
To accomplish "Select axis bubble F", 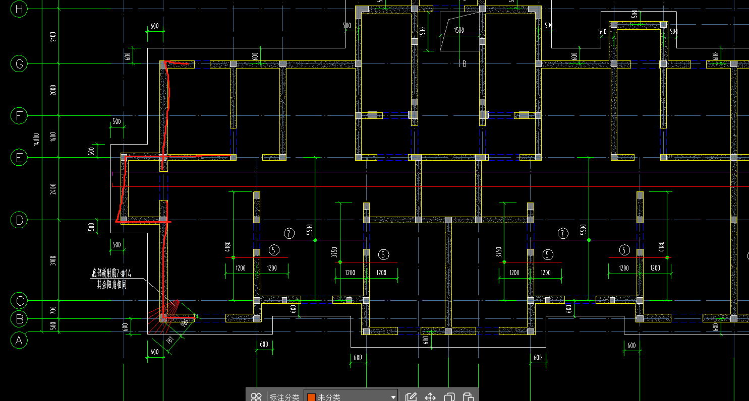I will pos(19,116).
